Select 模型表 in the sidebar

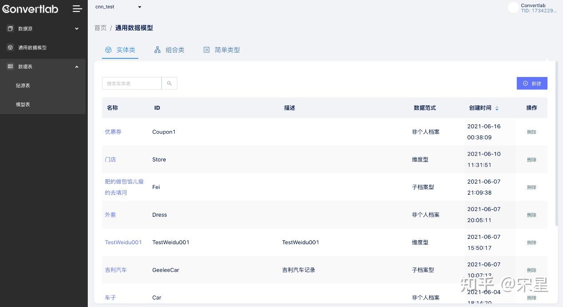(23, 104)
